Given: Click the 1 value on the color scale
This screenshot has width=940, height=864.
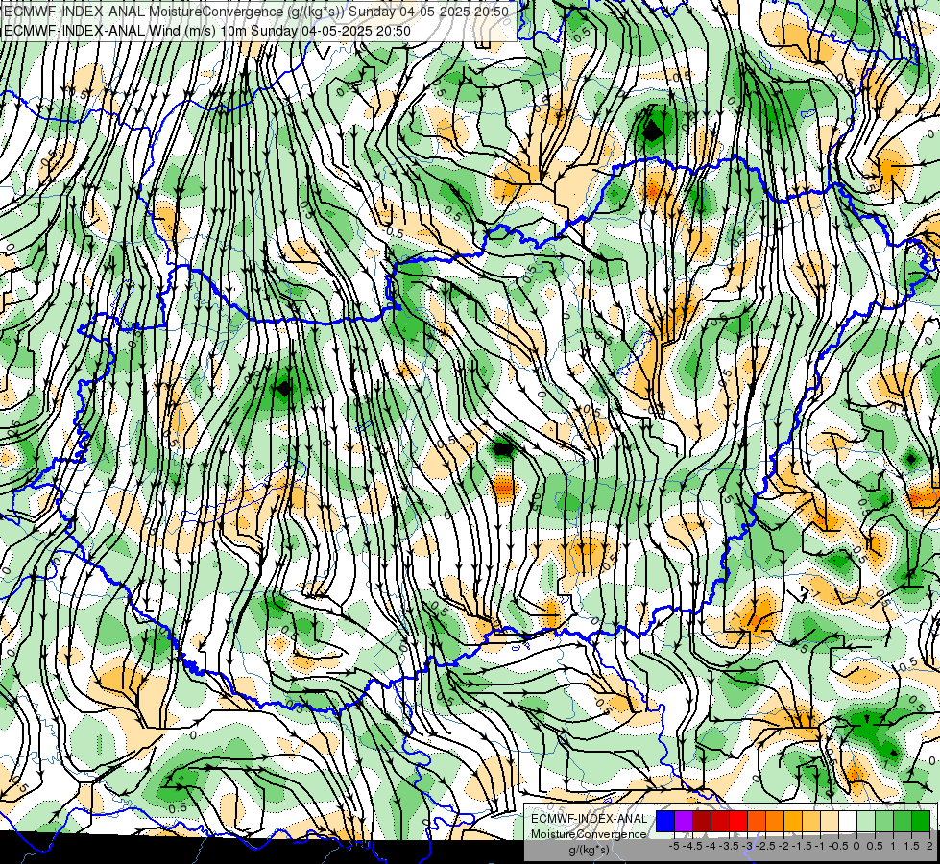Looking at the screenshot, I should tap(893, 846).
